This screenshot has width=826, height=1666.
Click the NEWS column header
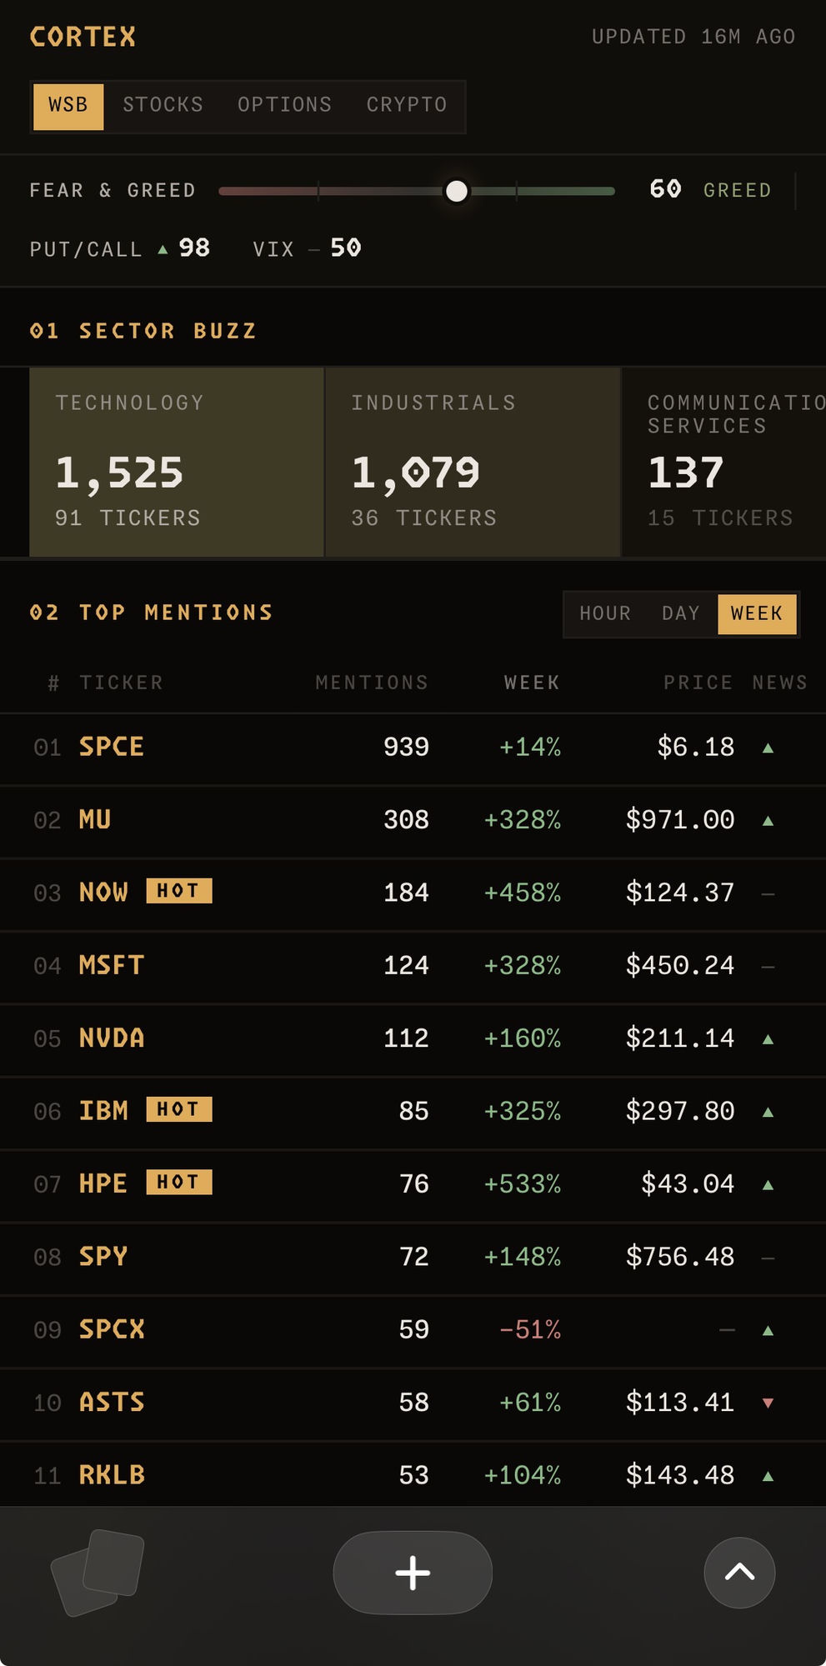click(780, 683)
